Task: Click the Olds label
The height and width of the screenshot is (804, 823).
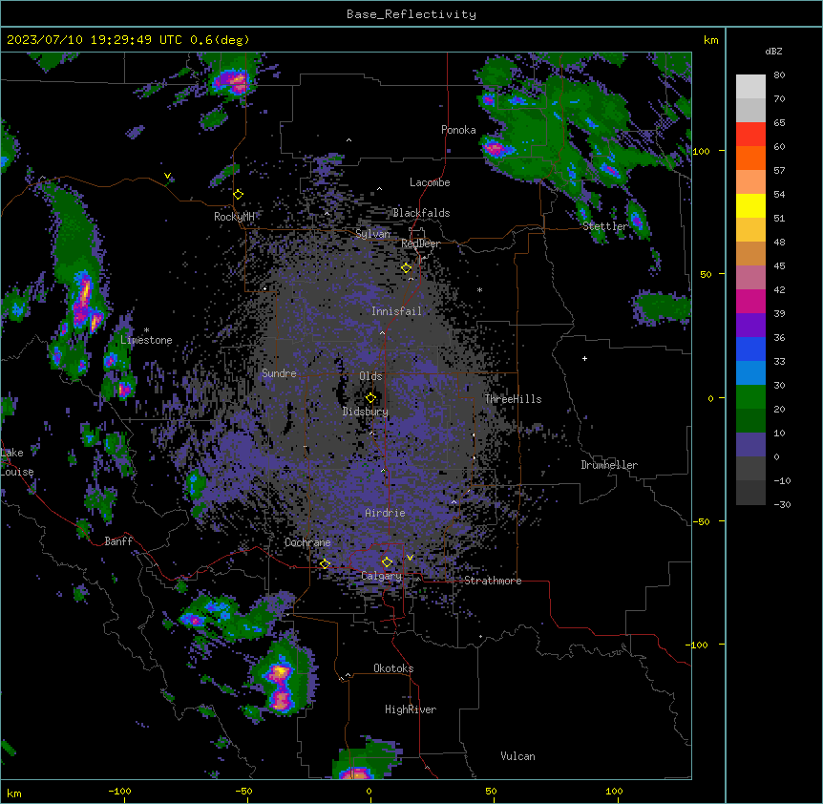Action: coord(370,377)
